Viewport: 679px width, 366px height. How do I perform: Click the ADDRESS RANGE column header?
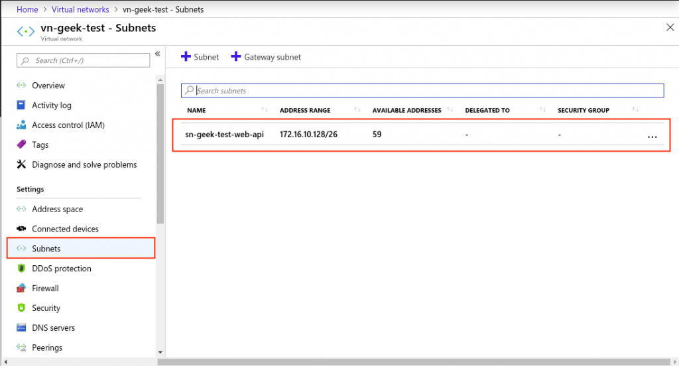[305, 110]
